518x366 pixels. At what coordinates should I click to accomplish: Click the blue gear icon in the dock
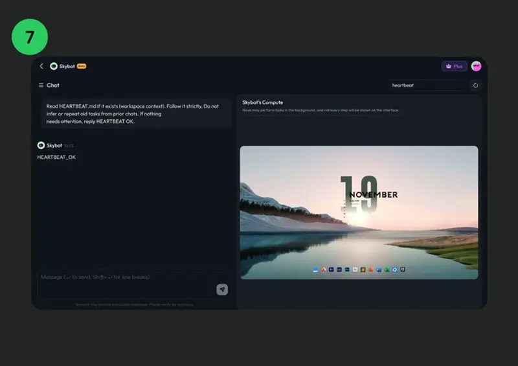click(x=394, y=269)
